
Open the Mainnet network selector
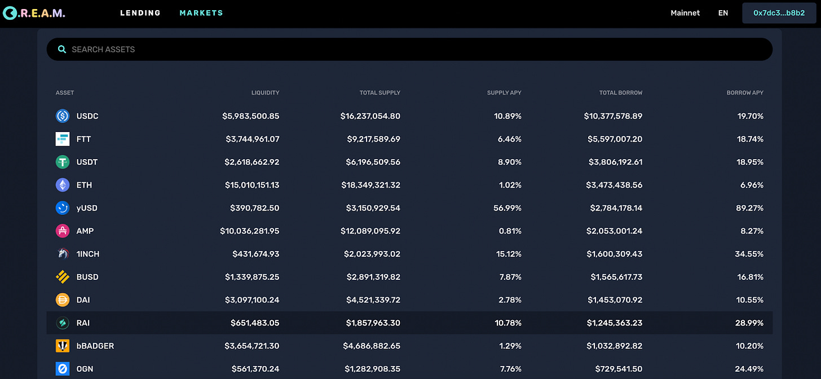(x=685, y=13)
